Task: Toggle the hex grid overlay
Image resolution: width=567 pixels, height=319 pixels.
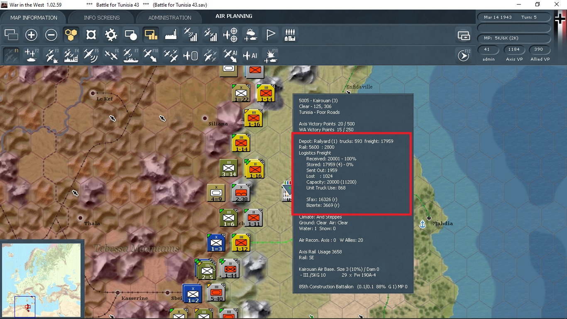Action: (71, 35)
